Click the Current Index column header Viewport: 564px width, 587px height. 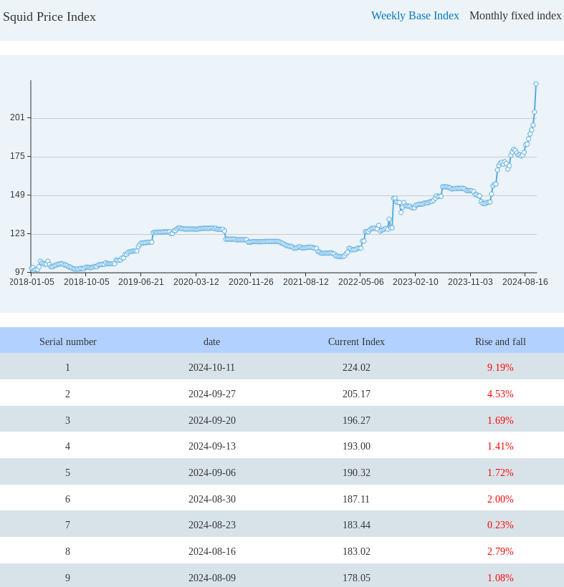356,341
